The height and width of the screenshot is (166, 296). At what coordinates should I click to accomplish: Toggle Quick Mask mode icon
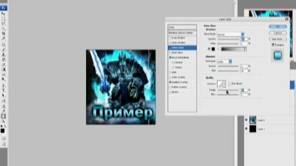tap(3, 138)
